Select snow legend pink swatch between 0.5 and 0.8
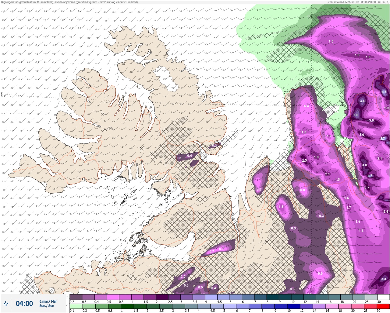This screenshot has height=313, width=390. [x=113, y=297]
